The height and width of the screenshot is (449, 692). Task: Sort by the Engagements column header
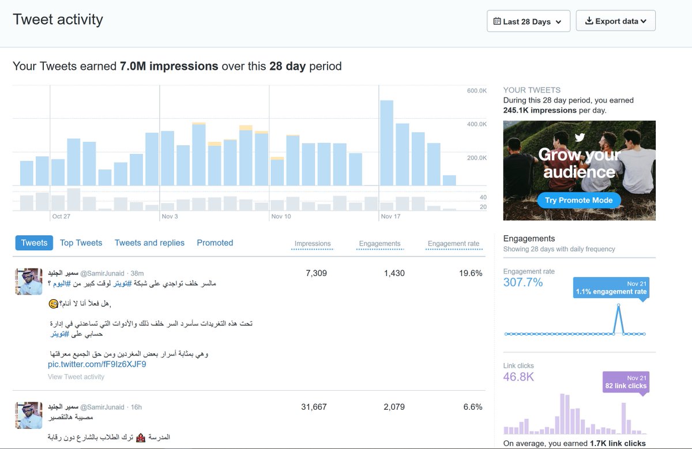click(x=379, y=244)
